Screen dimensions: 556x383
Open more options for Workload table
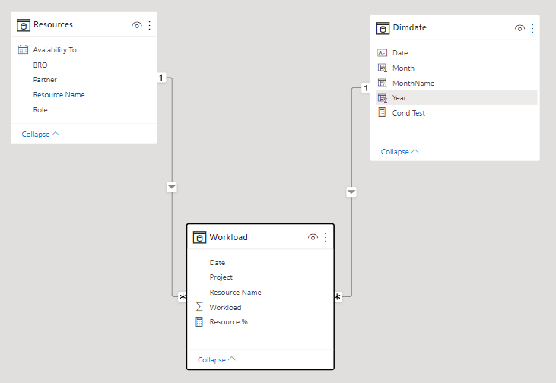click(326, 237)
